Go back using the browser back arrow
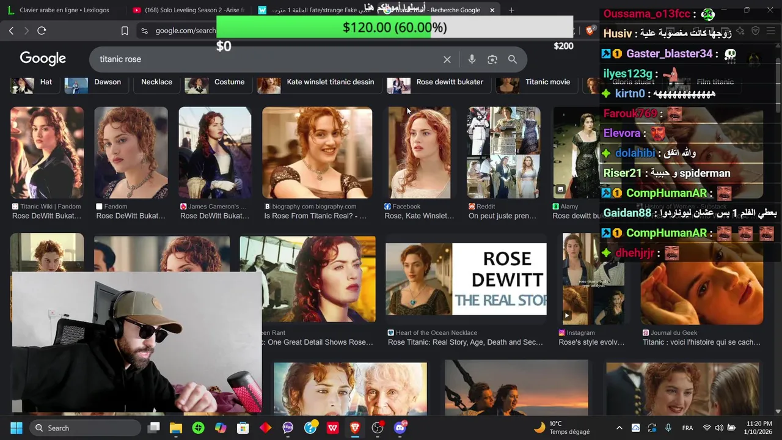Screen dimensions: 782x440 (11, 31)
